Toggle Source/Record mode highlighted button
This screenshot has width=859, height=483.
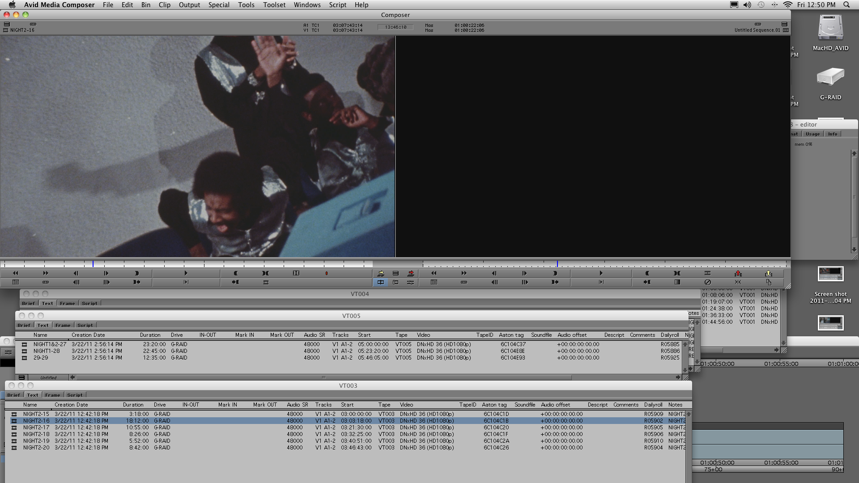(381, 282)
